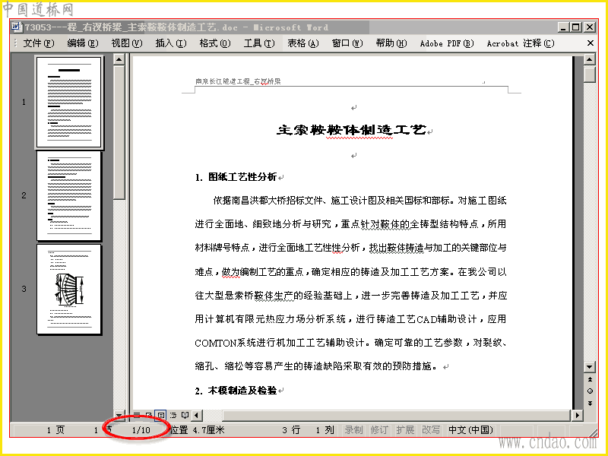The image size is (608, 456).
Task: Toggle 修订 track changes indicator
Action: [x=379, y=430]
